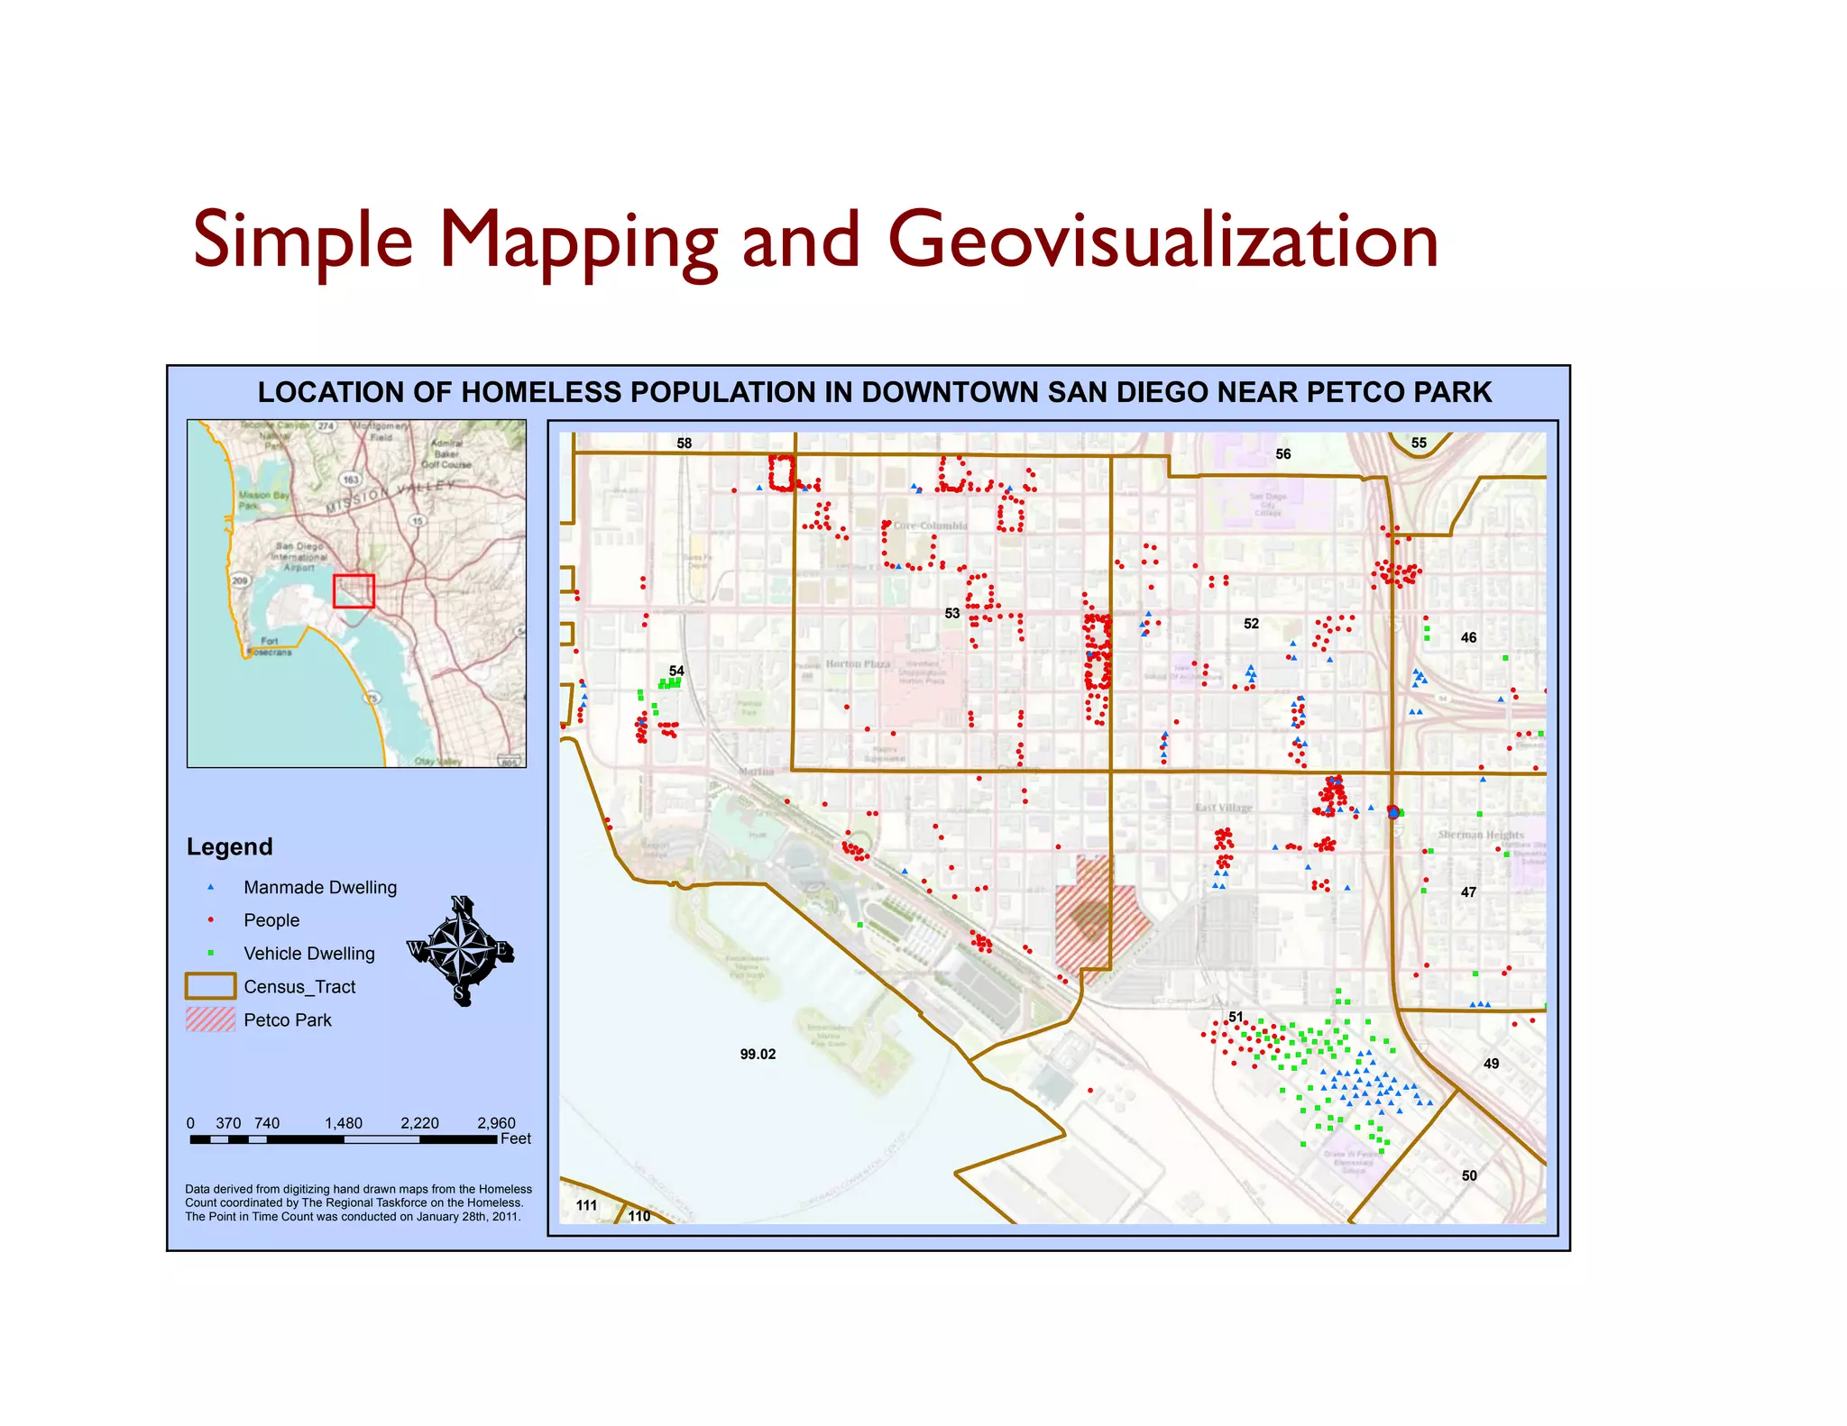Click the 'Legend' heading
This screenshot has height=1426, width=1847.
229,846
